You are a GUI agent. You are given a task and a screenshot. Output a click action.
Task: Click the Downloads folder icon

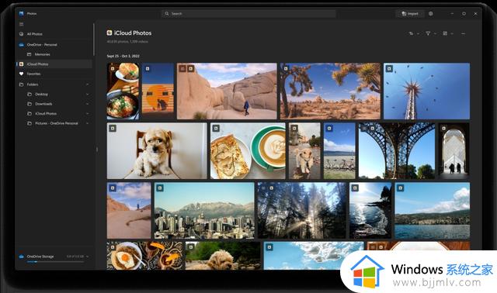click(30, 104)
